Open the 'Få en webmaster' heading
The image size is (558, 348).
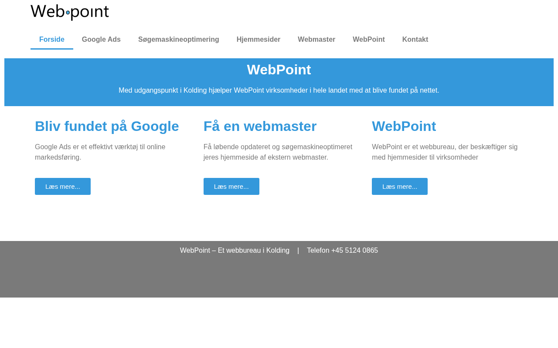(260, 126)
